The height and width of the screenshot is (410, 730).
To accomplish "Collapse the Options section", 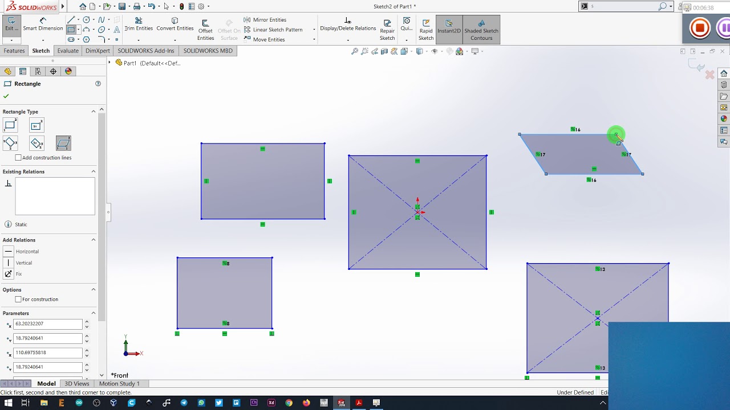I will (94, 290).
